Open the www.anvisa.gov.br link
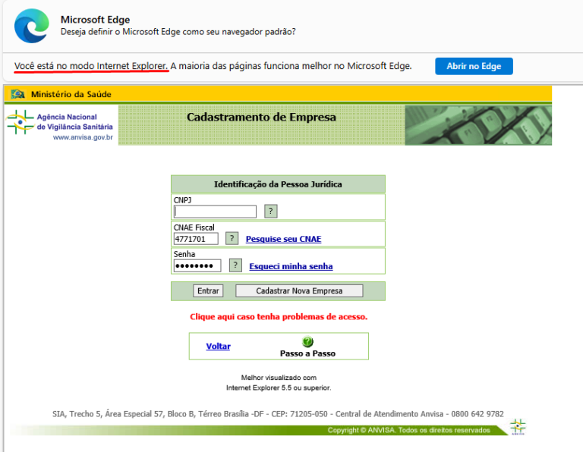583x452 pixels. [x=83, y=137]
